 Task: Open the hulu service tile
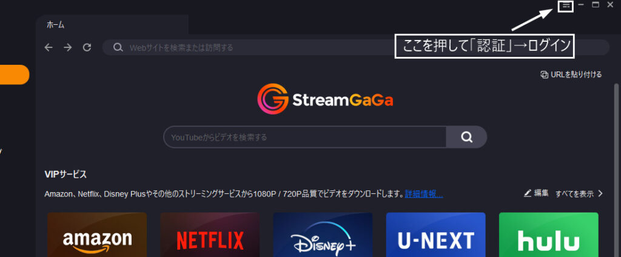(548, 235)
